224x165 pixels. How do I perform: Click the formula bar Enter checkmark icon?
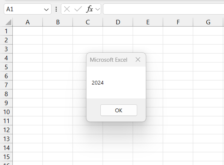[x=78, y=9]
